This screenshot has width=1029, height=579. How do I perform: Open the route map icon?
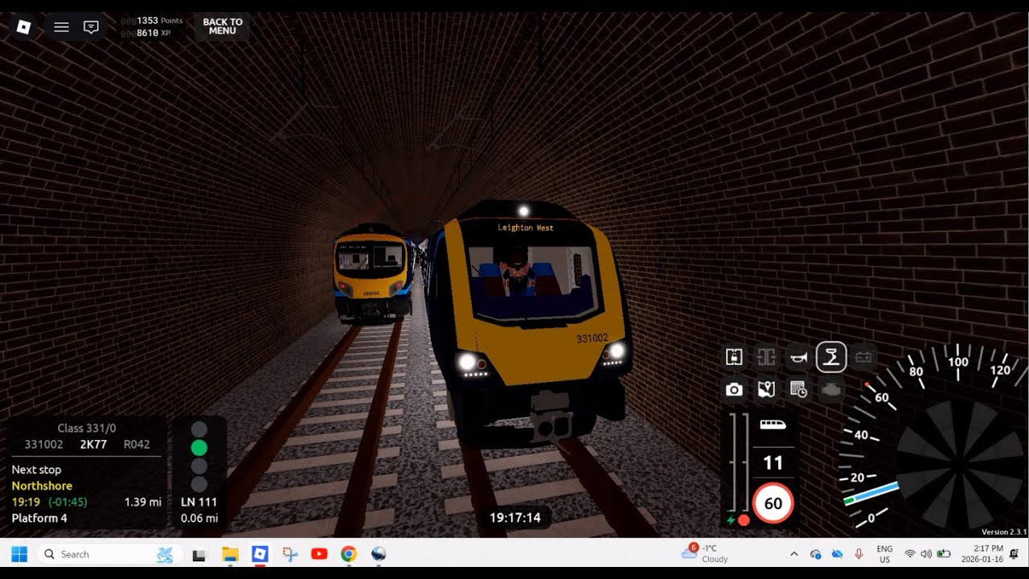(765, 389)
